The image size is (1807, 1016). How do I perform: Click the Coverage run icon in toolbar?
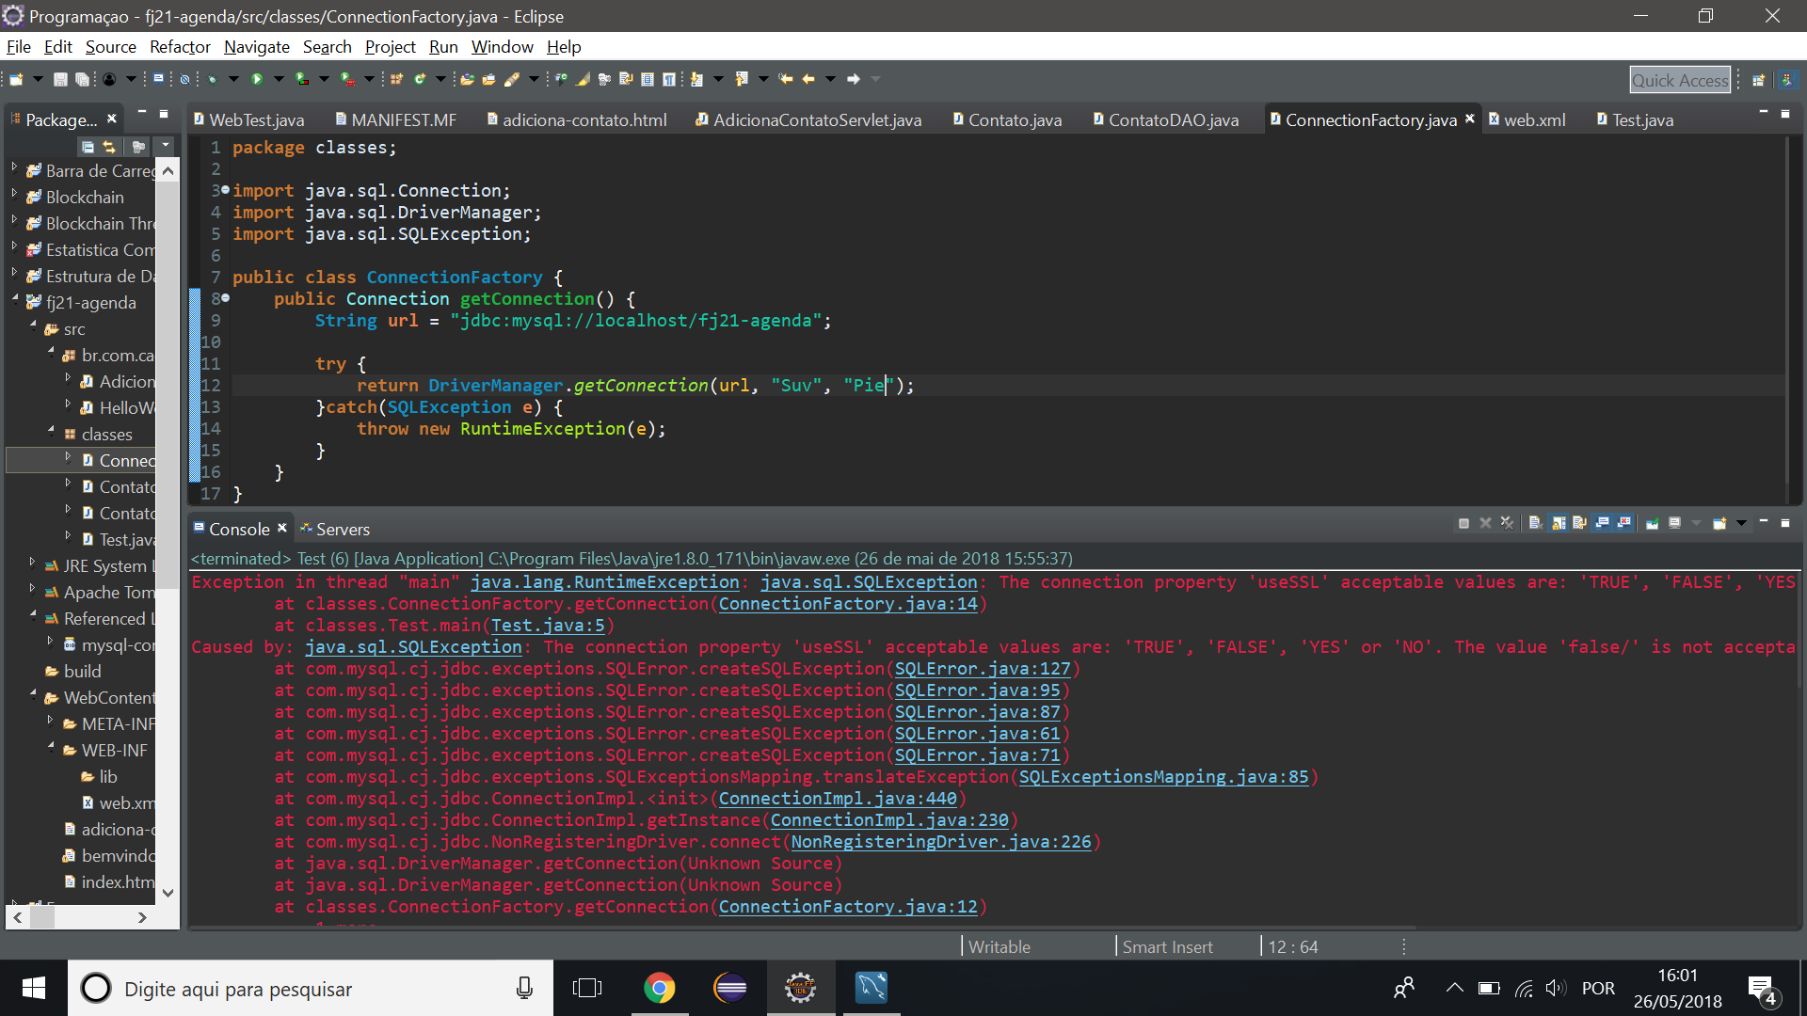point(301,79)
